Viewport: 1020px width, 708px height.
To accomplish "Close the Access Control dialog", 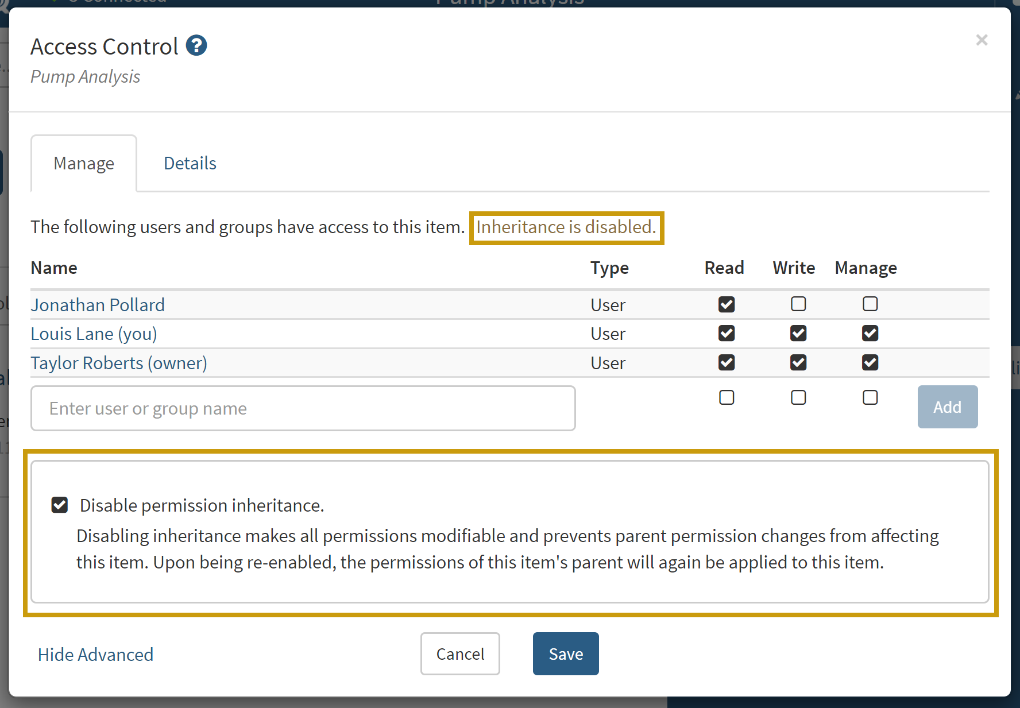I will [x=982, y=40].
